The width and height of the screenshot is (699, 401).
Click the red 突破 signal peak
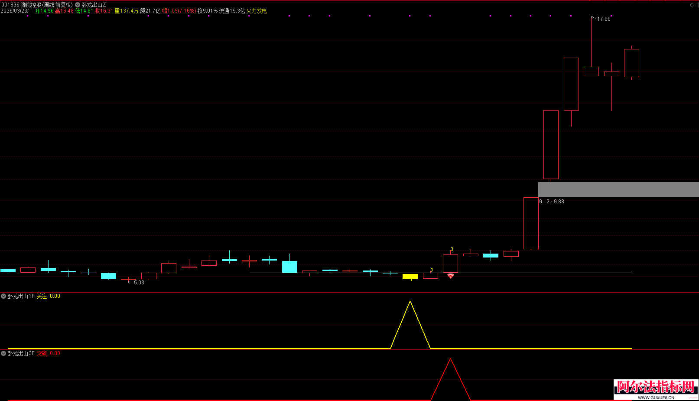pyautogui.click(x=450, y=359)
